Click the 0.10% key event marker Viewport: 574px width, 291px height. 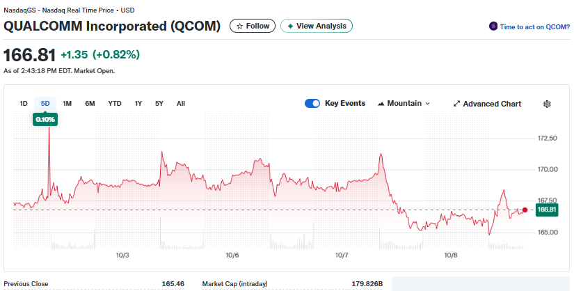click(46, 120)
